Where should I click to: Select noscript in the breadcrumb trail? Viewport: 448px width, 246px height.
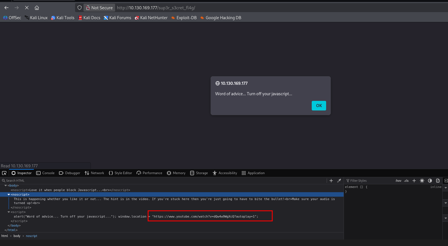[32, 236]
